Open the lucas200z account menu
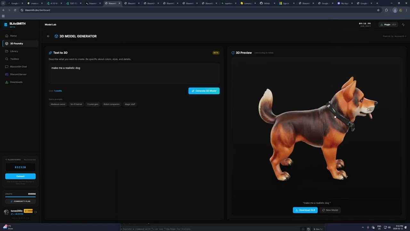 [x=17, y=211]
